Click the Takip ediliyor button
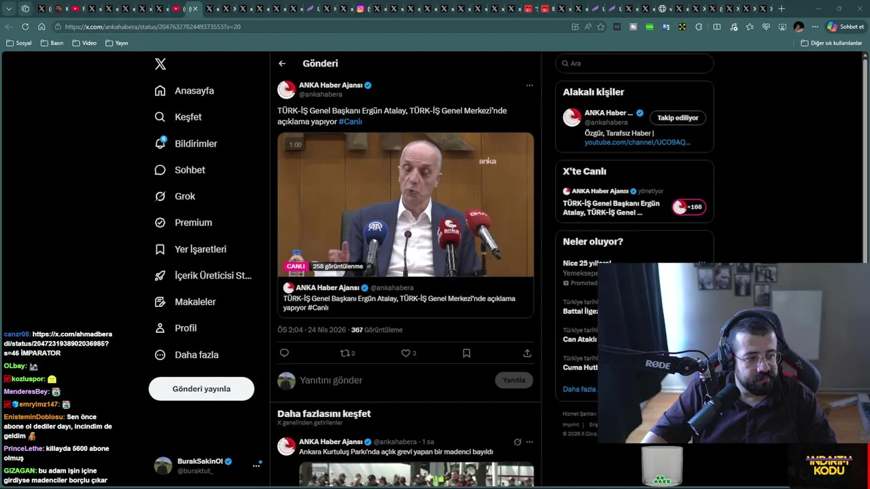 [x=678, y=117]
